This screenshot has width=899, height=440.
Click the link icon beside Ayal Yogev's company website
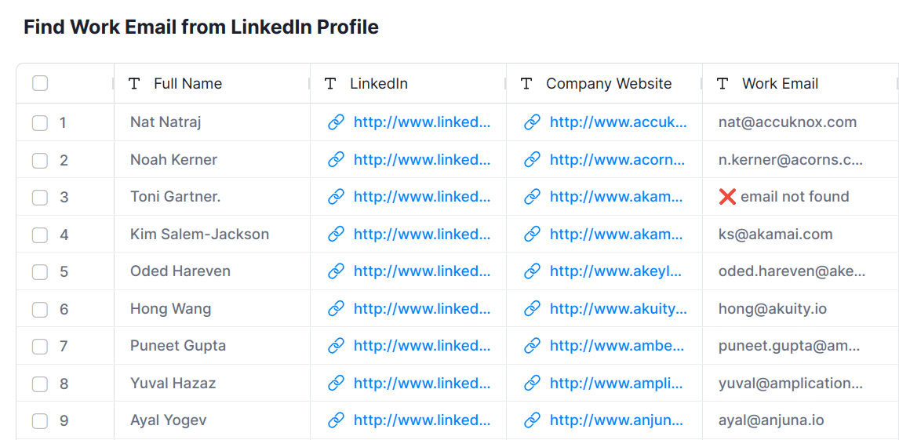[532, 420]
